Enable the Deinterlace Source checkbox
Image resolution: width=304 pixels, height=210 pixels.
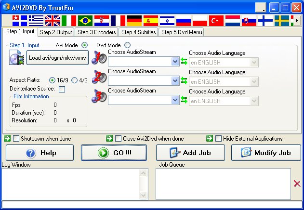coord(62,89)
